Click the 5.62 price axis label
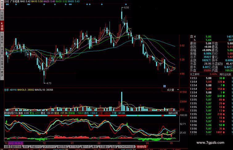Image resolution: width=233 pixels, height=150 pixels. click(x=182, y=46)
